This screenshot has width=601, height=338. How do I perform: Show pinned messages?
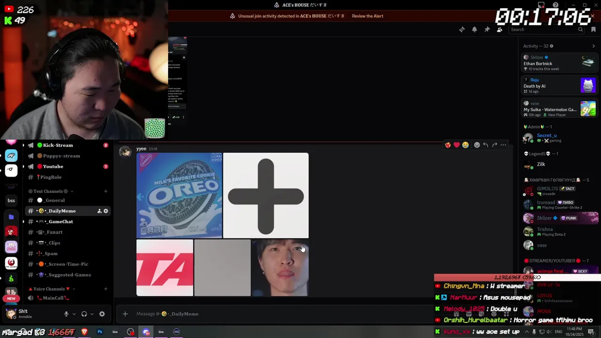[x=487, y=30]
